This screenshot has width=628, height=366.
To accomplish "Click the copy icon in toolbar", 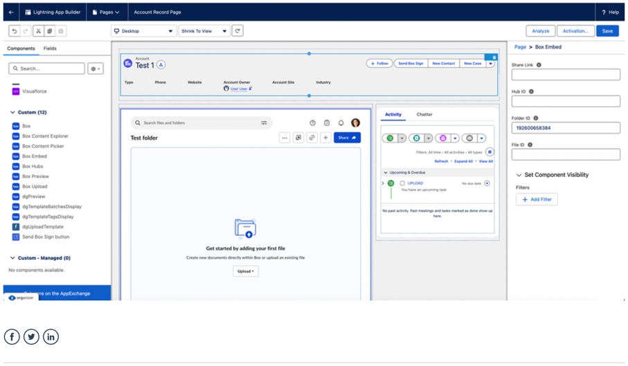I will pyautogui.click(x=50, y=31).
